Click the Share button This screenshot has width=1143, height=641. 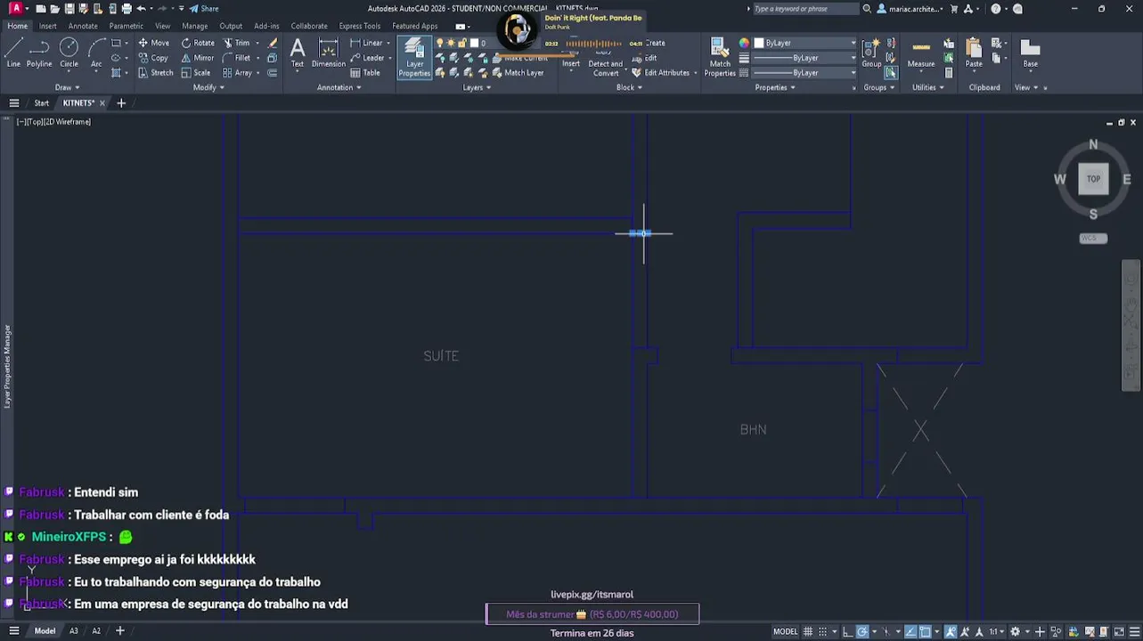pyautogui.click(x=204, y=9)
